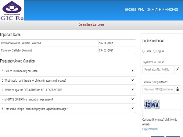
Task: Click the Recruitment of Scale I Officers header
Action: (x=151, y=10)
